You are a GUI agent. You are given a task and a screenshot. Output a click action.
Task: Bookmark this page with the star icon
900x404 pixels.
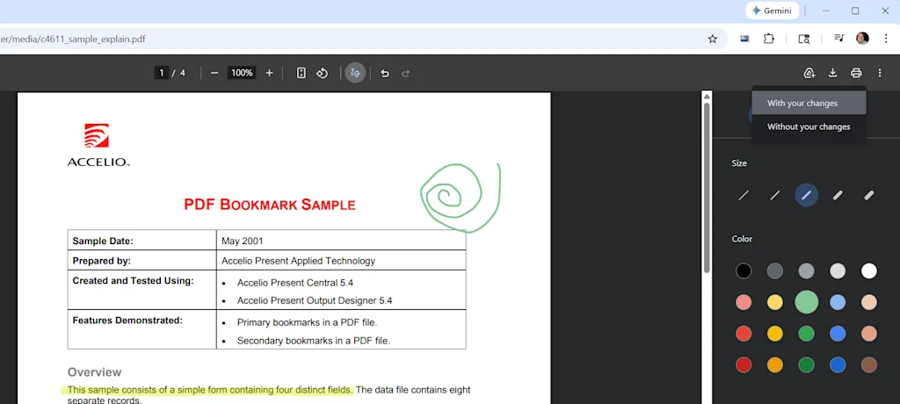713,39
